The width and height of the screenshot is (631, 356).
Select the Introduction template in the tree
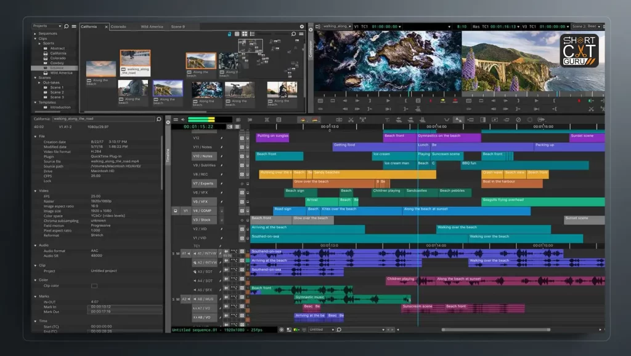click(x=60, y=107)
